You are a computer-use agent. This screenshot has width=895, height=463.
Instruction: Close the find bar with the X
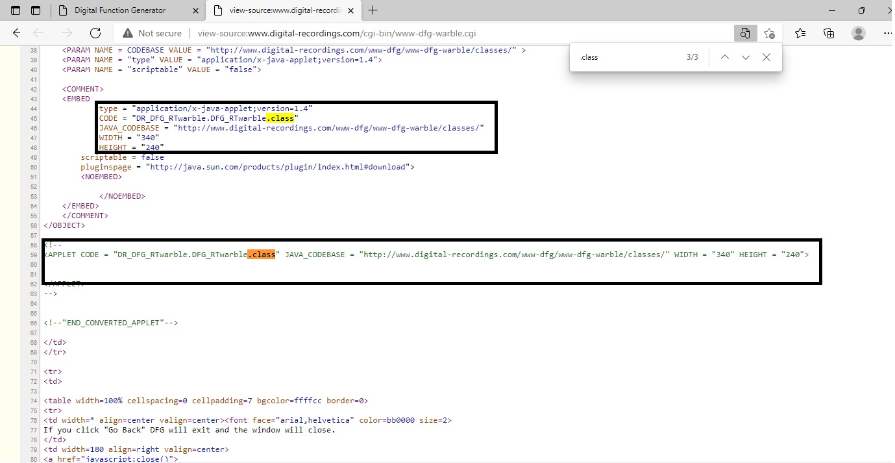tap(766, 57)
